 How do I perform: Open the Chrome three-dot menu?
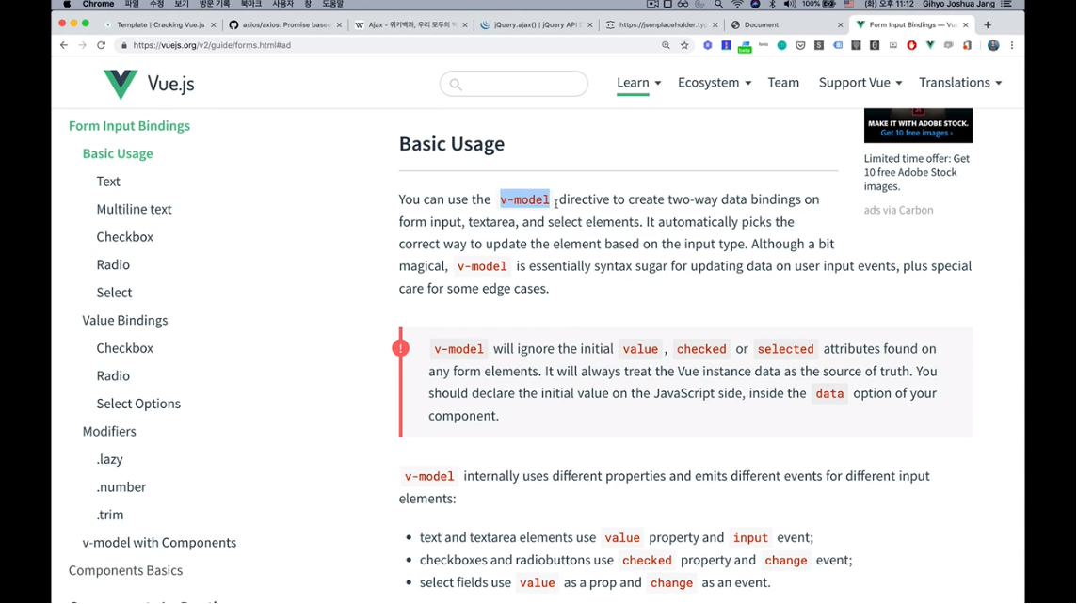point(1012,45)
